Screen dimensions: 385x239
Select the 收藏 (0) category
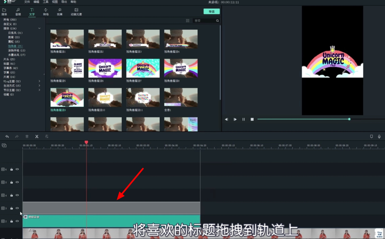(8, 95)
